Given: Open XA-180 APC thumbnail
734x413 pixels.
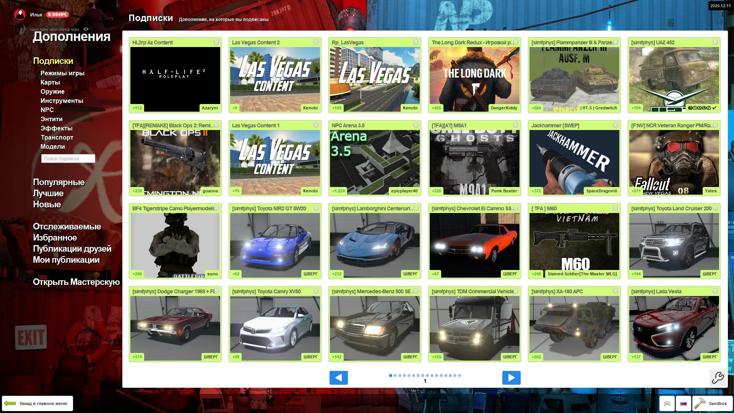Looking at the screenshot, I should (x=574, y=328).
